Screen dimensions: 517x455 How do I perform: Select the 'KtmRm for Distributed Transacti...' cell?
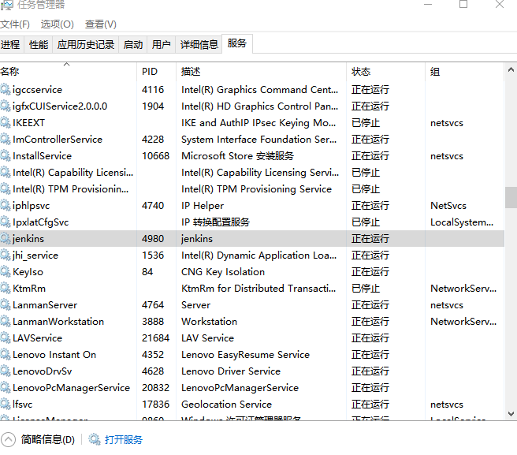click(x=258, y=288)
